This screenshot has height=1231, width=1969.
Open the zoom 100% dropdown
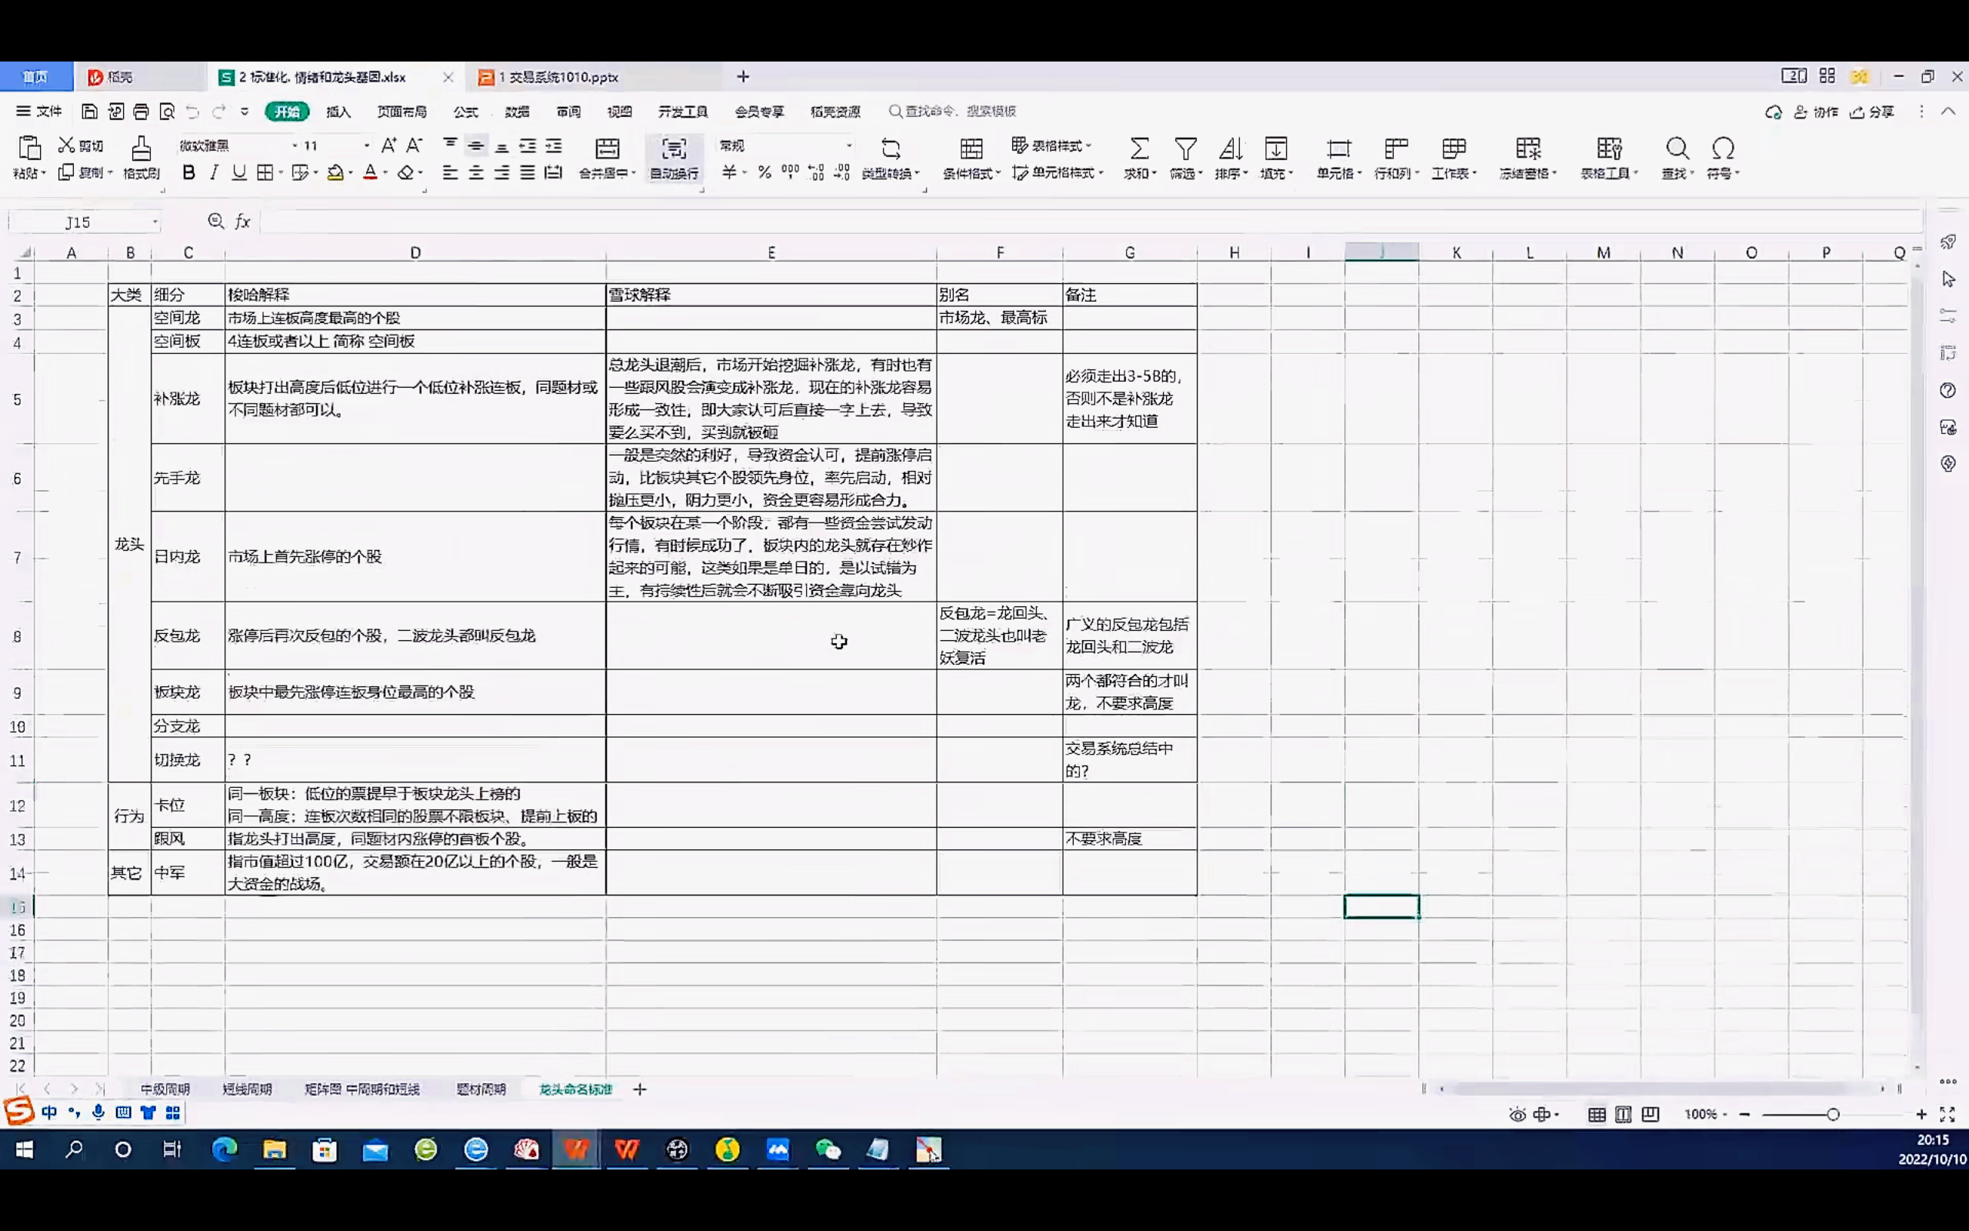coord(1705,1115)
